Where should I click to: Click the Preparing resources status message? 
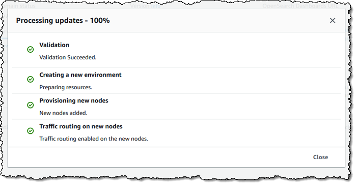click(66, 87)
